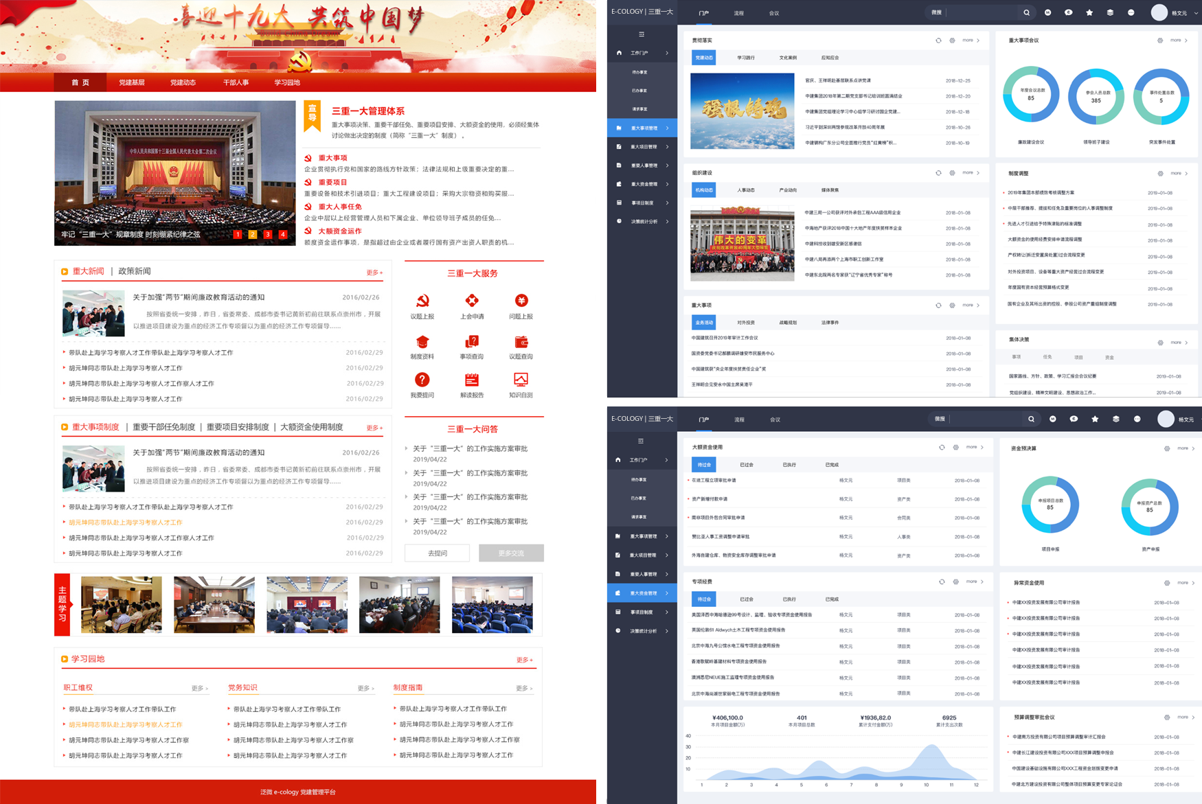Collapse the lower dashboard sidebar with hamburger icon
Viewport: 1202px width, 804px height.
(641, 441)
